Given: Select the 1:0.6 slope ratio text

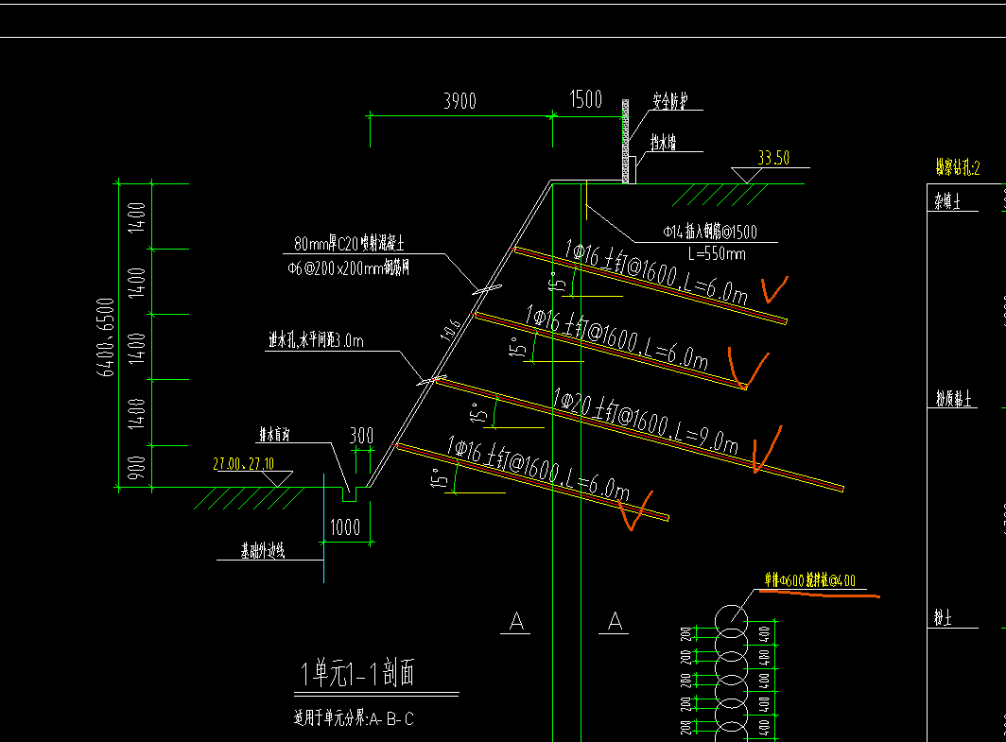Looking at the screenshot, I should 450,330.
